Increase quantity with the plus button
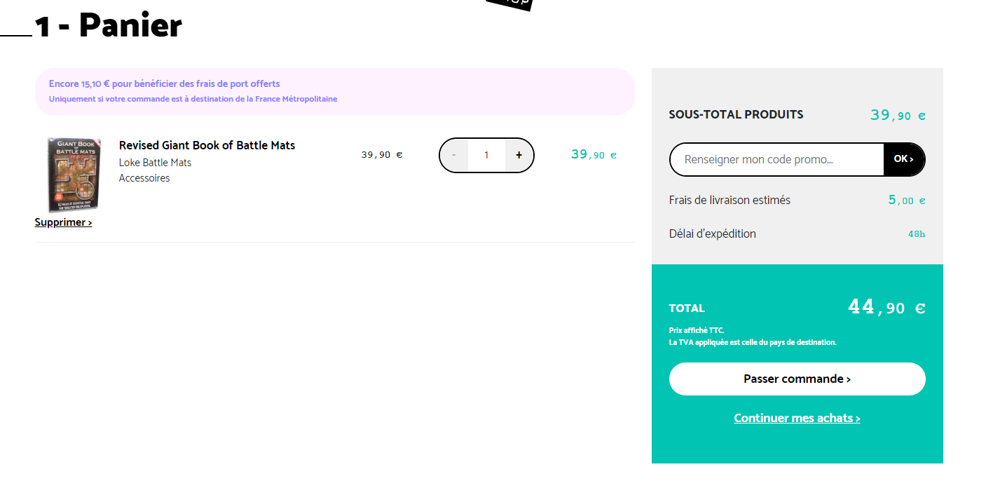Screen dimensions: 1000x481 (519, 155)
